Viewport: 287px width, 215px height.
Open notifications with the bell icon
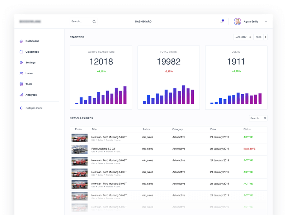[222, 21]
